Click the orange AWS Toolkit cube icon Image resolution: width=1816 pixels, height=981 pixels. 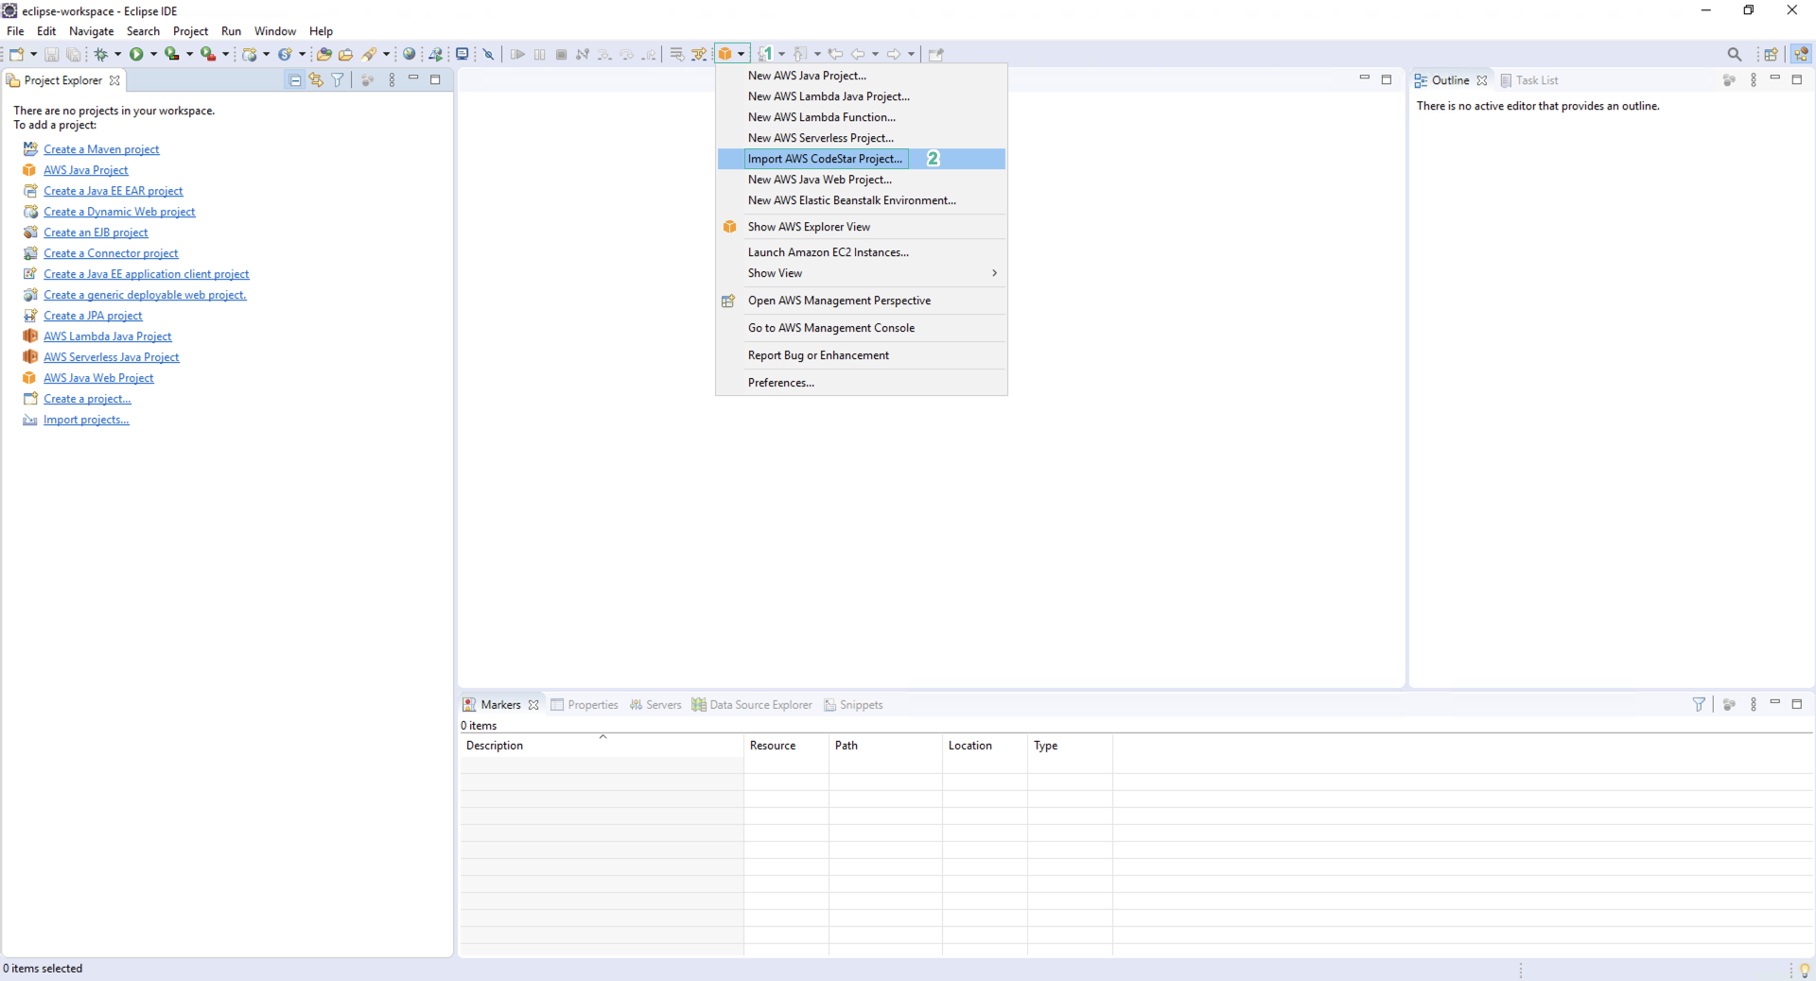[725, 54]
